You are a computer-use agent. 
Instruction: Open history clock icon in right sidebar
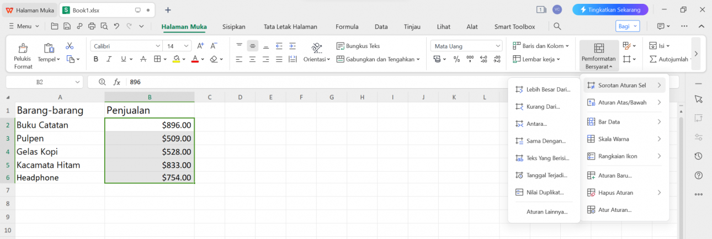pos(699,156)
